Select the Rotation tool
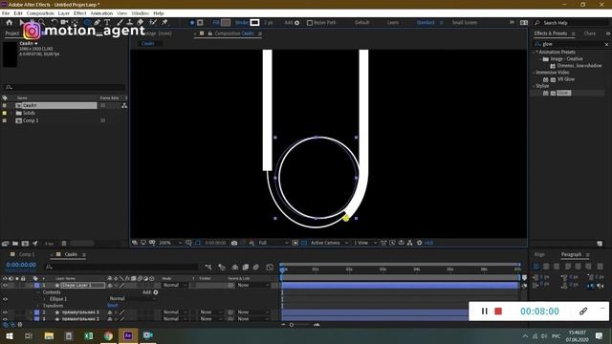 [55, 23]
